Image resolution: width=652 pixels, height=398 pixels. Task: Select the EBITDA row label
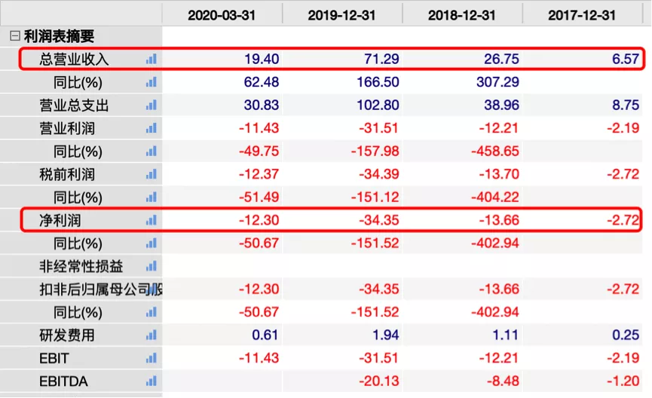63,381
